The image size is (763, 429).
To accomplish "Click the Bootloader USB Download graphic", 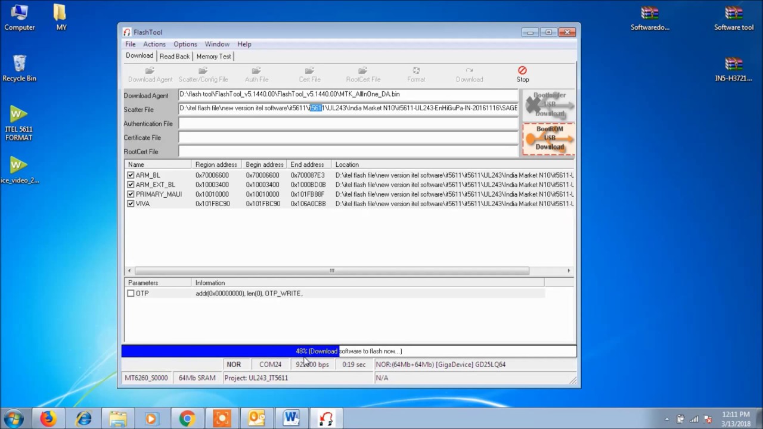I will pyautogui.click(x=548, y=105).
